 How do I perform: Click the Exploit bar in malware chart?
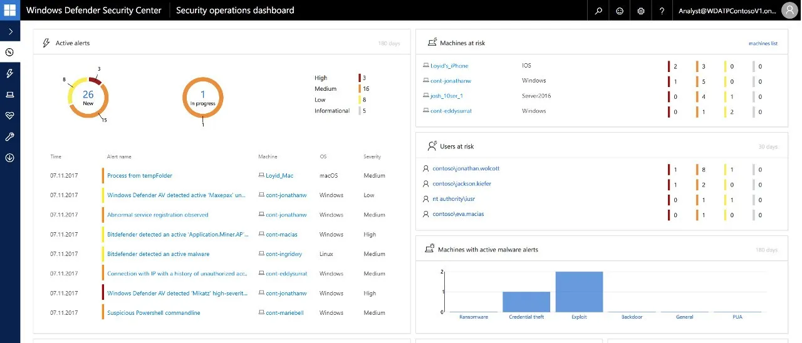pyautogui.click(x=579, y=292)
